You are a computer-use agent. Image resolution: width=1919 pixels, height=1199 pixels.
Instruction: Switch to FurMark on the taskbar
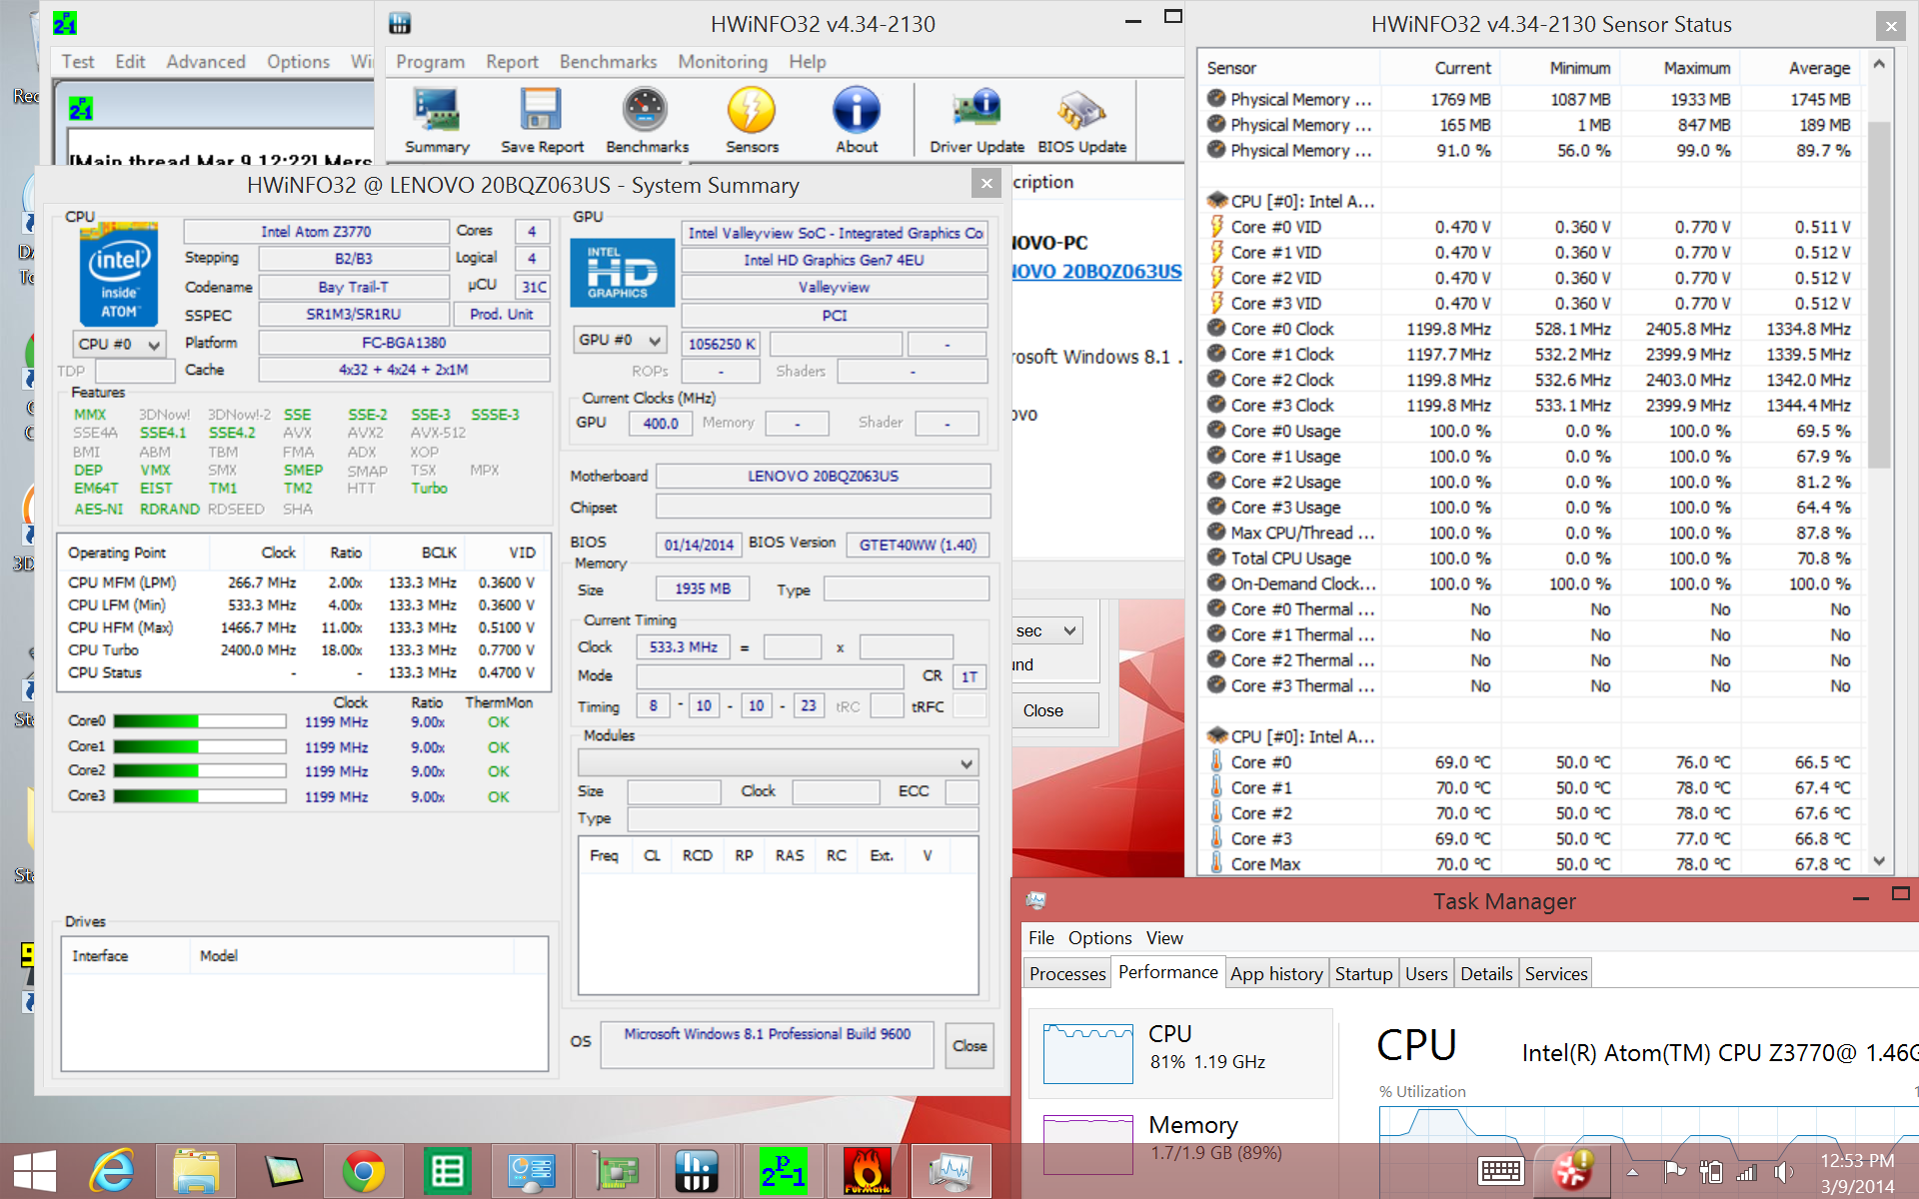[x=868, y=1170]
